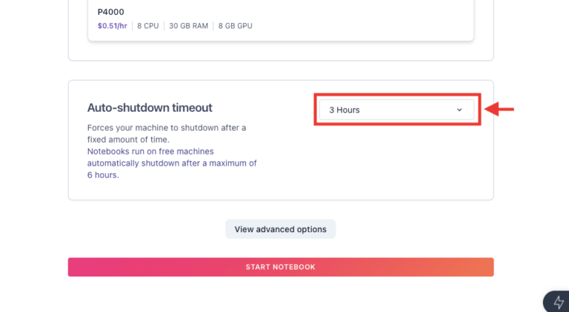Viewport: 569px width, 312px height.
Task: Click the P4000 machine title
Action: coord(111,13)
